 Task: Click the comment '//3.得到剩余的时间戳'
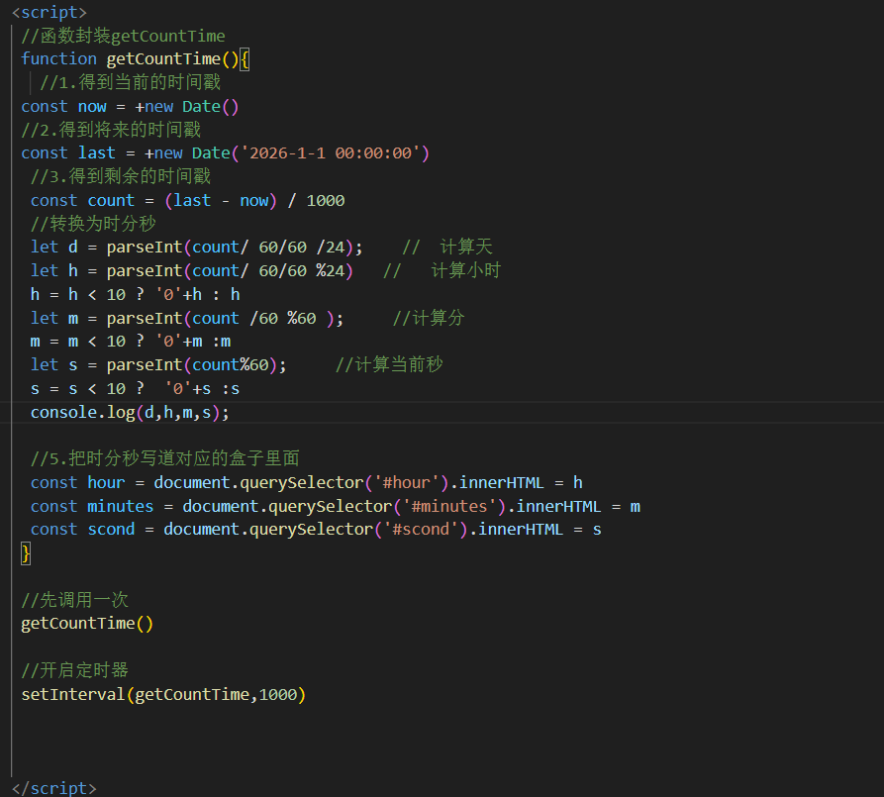pos(121,176)
